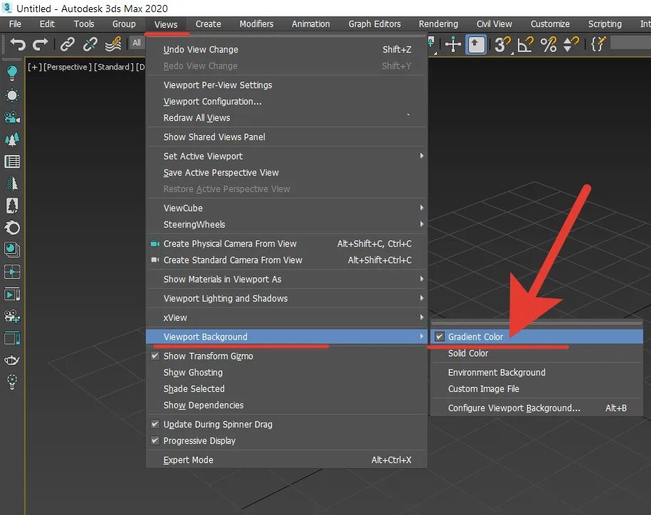This screenshot has height=515, width=651.
Task: Toggle the Angle Snap button
Action: [x=525, y=44]
